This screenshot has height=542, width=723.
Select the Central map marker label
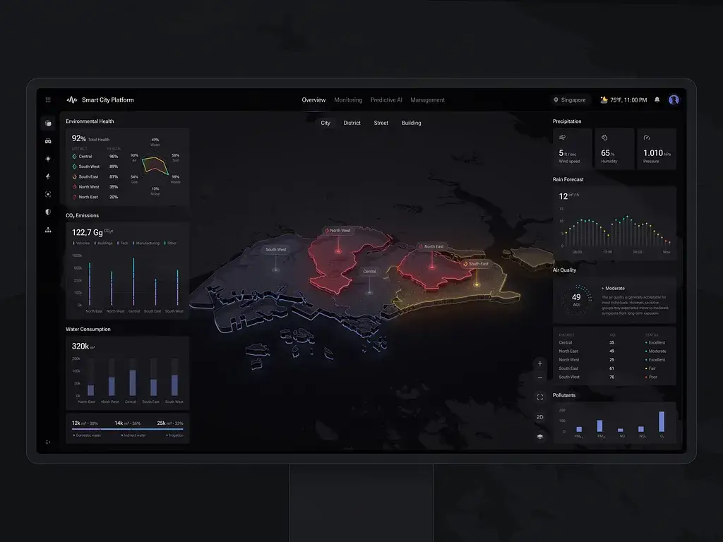click(369, 272)
